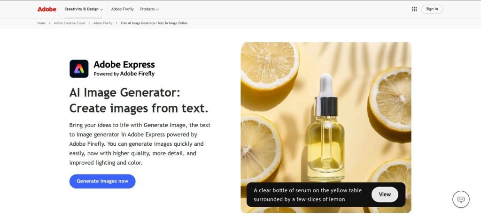
Task: Click the red Adobe logo
Action: pyautogui.click(x=47, y=9)
